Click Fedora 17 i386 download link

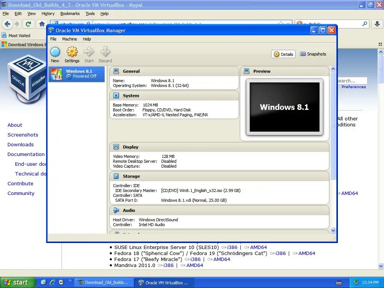coord(195,259)
